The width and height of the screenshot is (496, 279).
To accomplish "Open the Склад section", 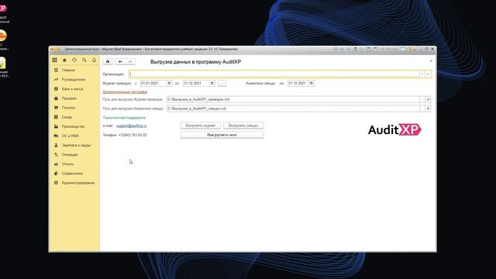I will (x=67, y=117).
